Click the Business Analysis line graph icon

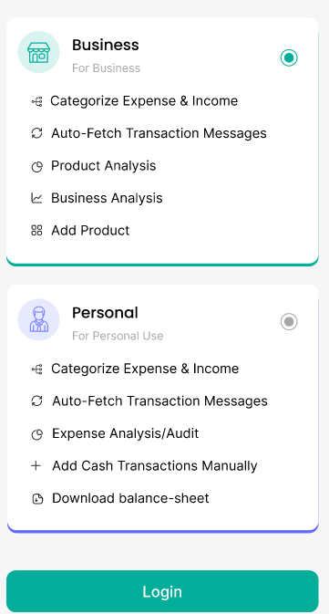pos(36,198)
